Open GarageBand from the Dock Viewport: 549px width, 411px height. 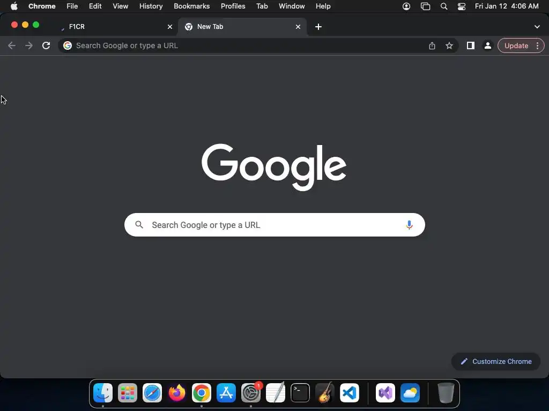(325, 393)
